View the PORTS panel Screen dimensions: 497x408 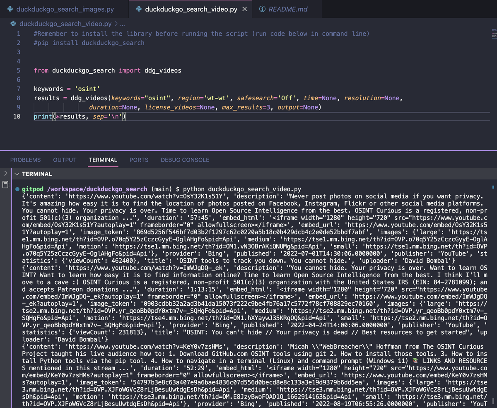139,160
